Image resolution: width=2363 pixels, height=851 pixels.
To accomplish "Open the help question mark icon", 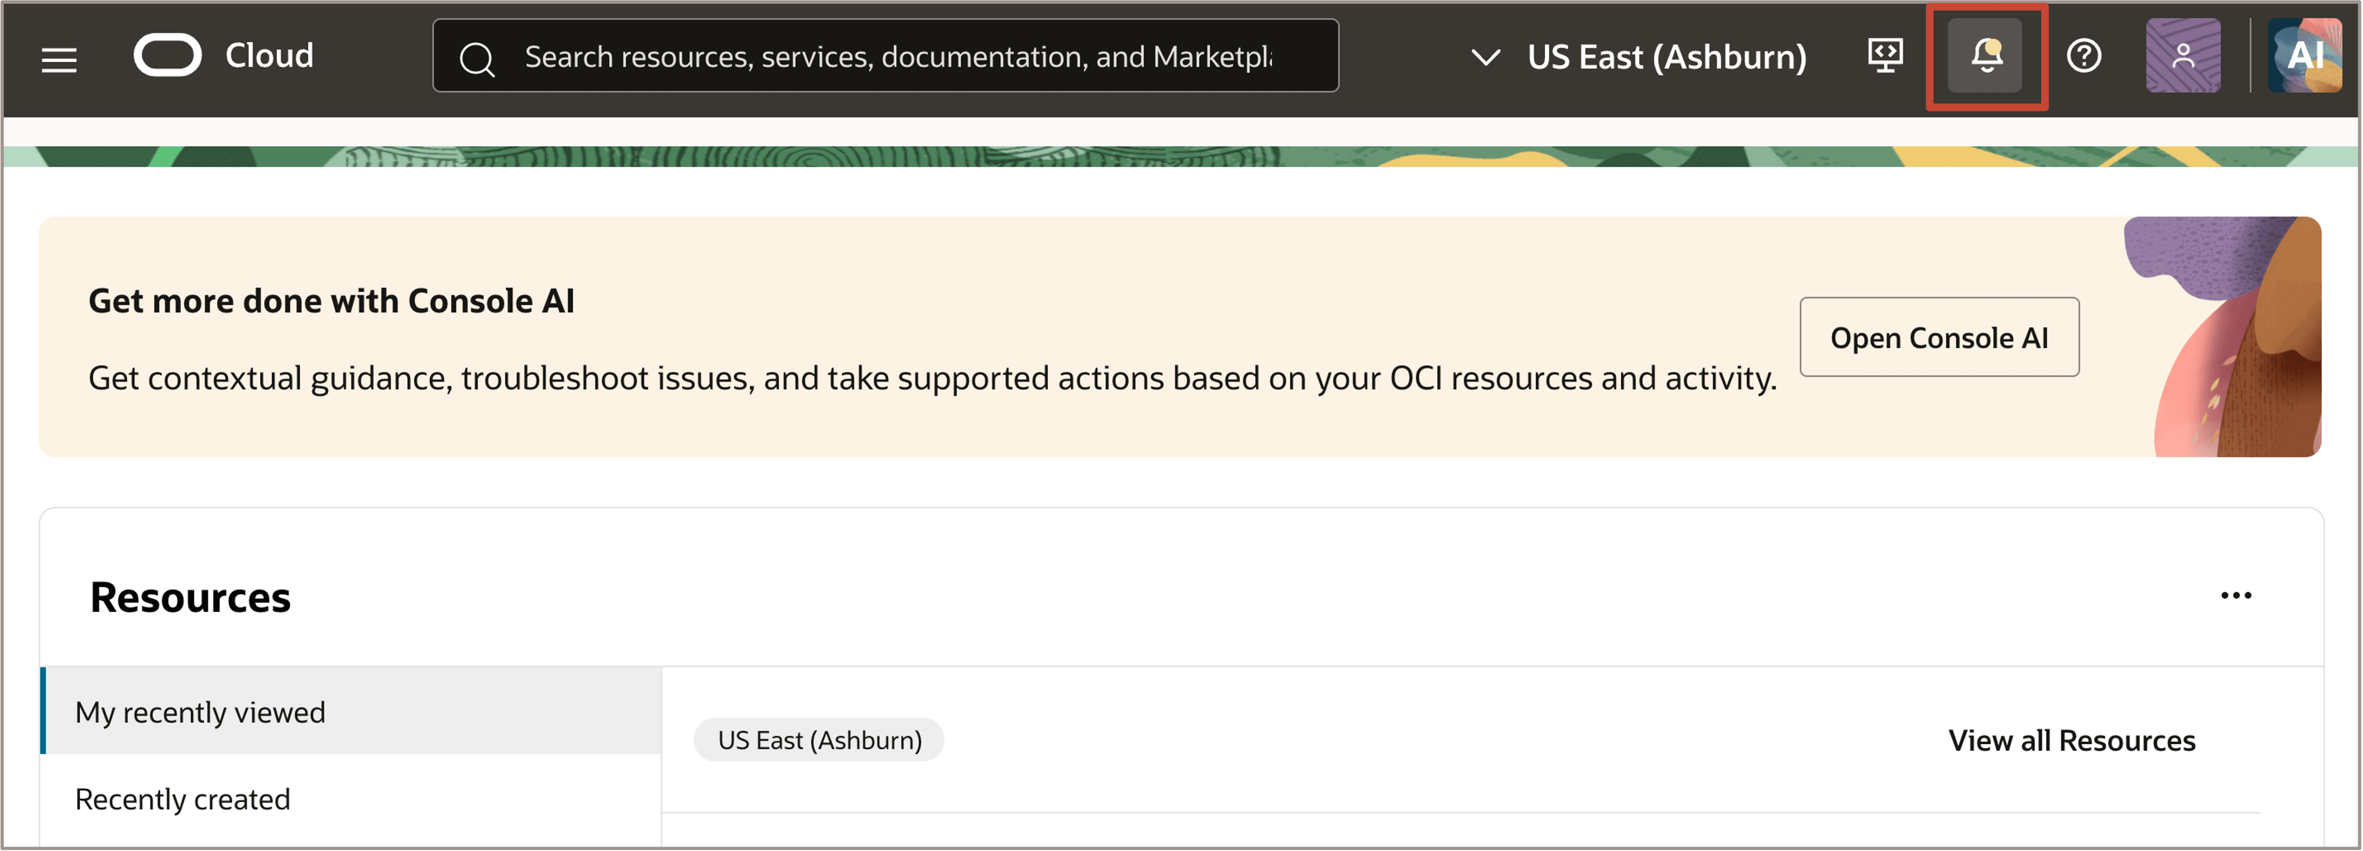I will click(2083, 56).
